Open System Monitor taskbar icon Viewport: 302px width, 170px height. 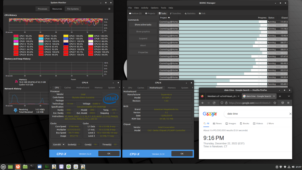coord(47,166)
